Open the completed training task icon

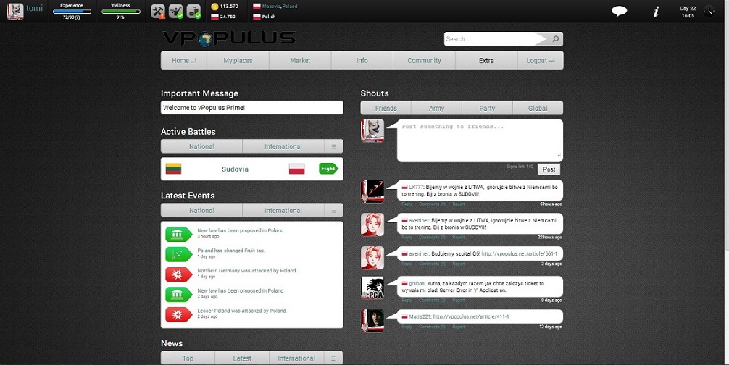click(176, 11)
